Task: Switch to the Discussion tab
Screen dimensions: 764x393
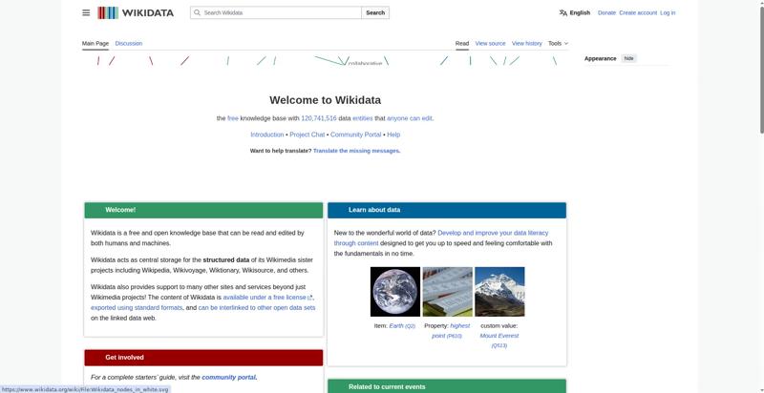Action: point(128,43)
